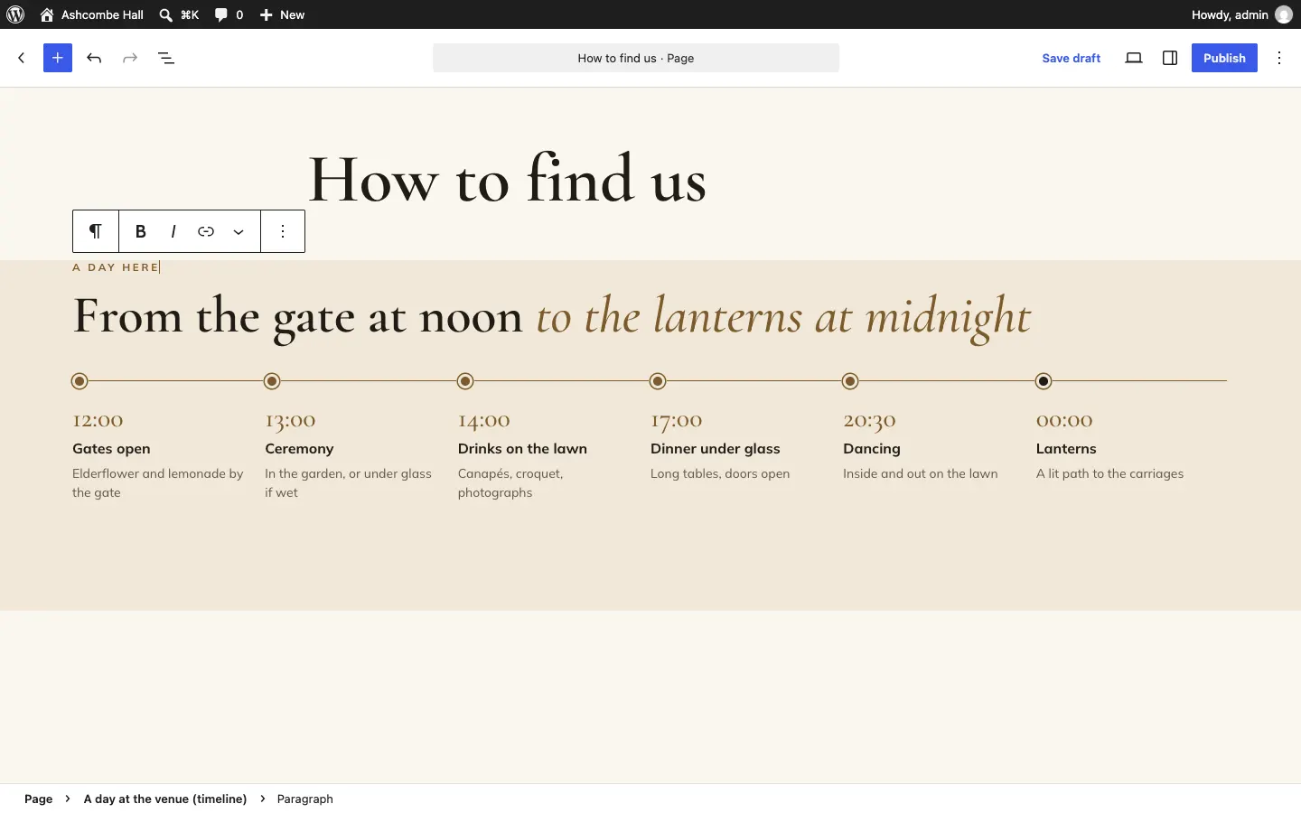Viewport: 1301px width, 813px height.
Task: Click the 20:30 timeline dot
Action: click(x=850, y=381)
